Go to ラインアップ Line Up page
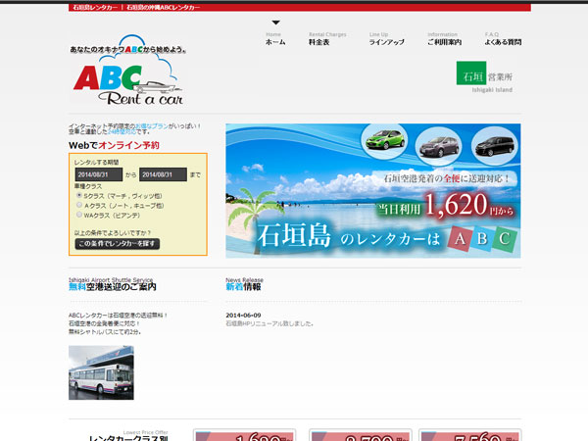588x441 pixels. (386, 42)
